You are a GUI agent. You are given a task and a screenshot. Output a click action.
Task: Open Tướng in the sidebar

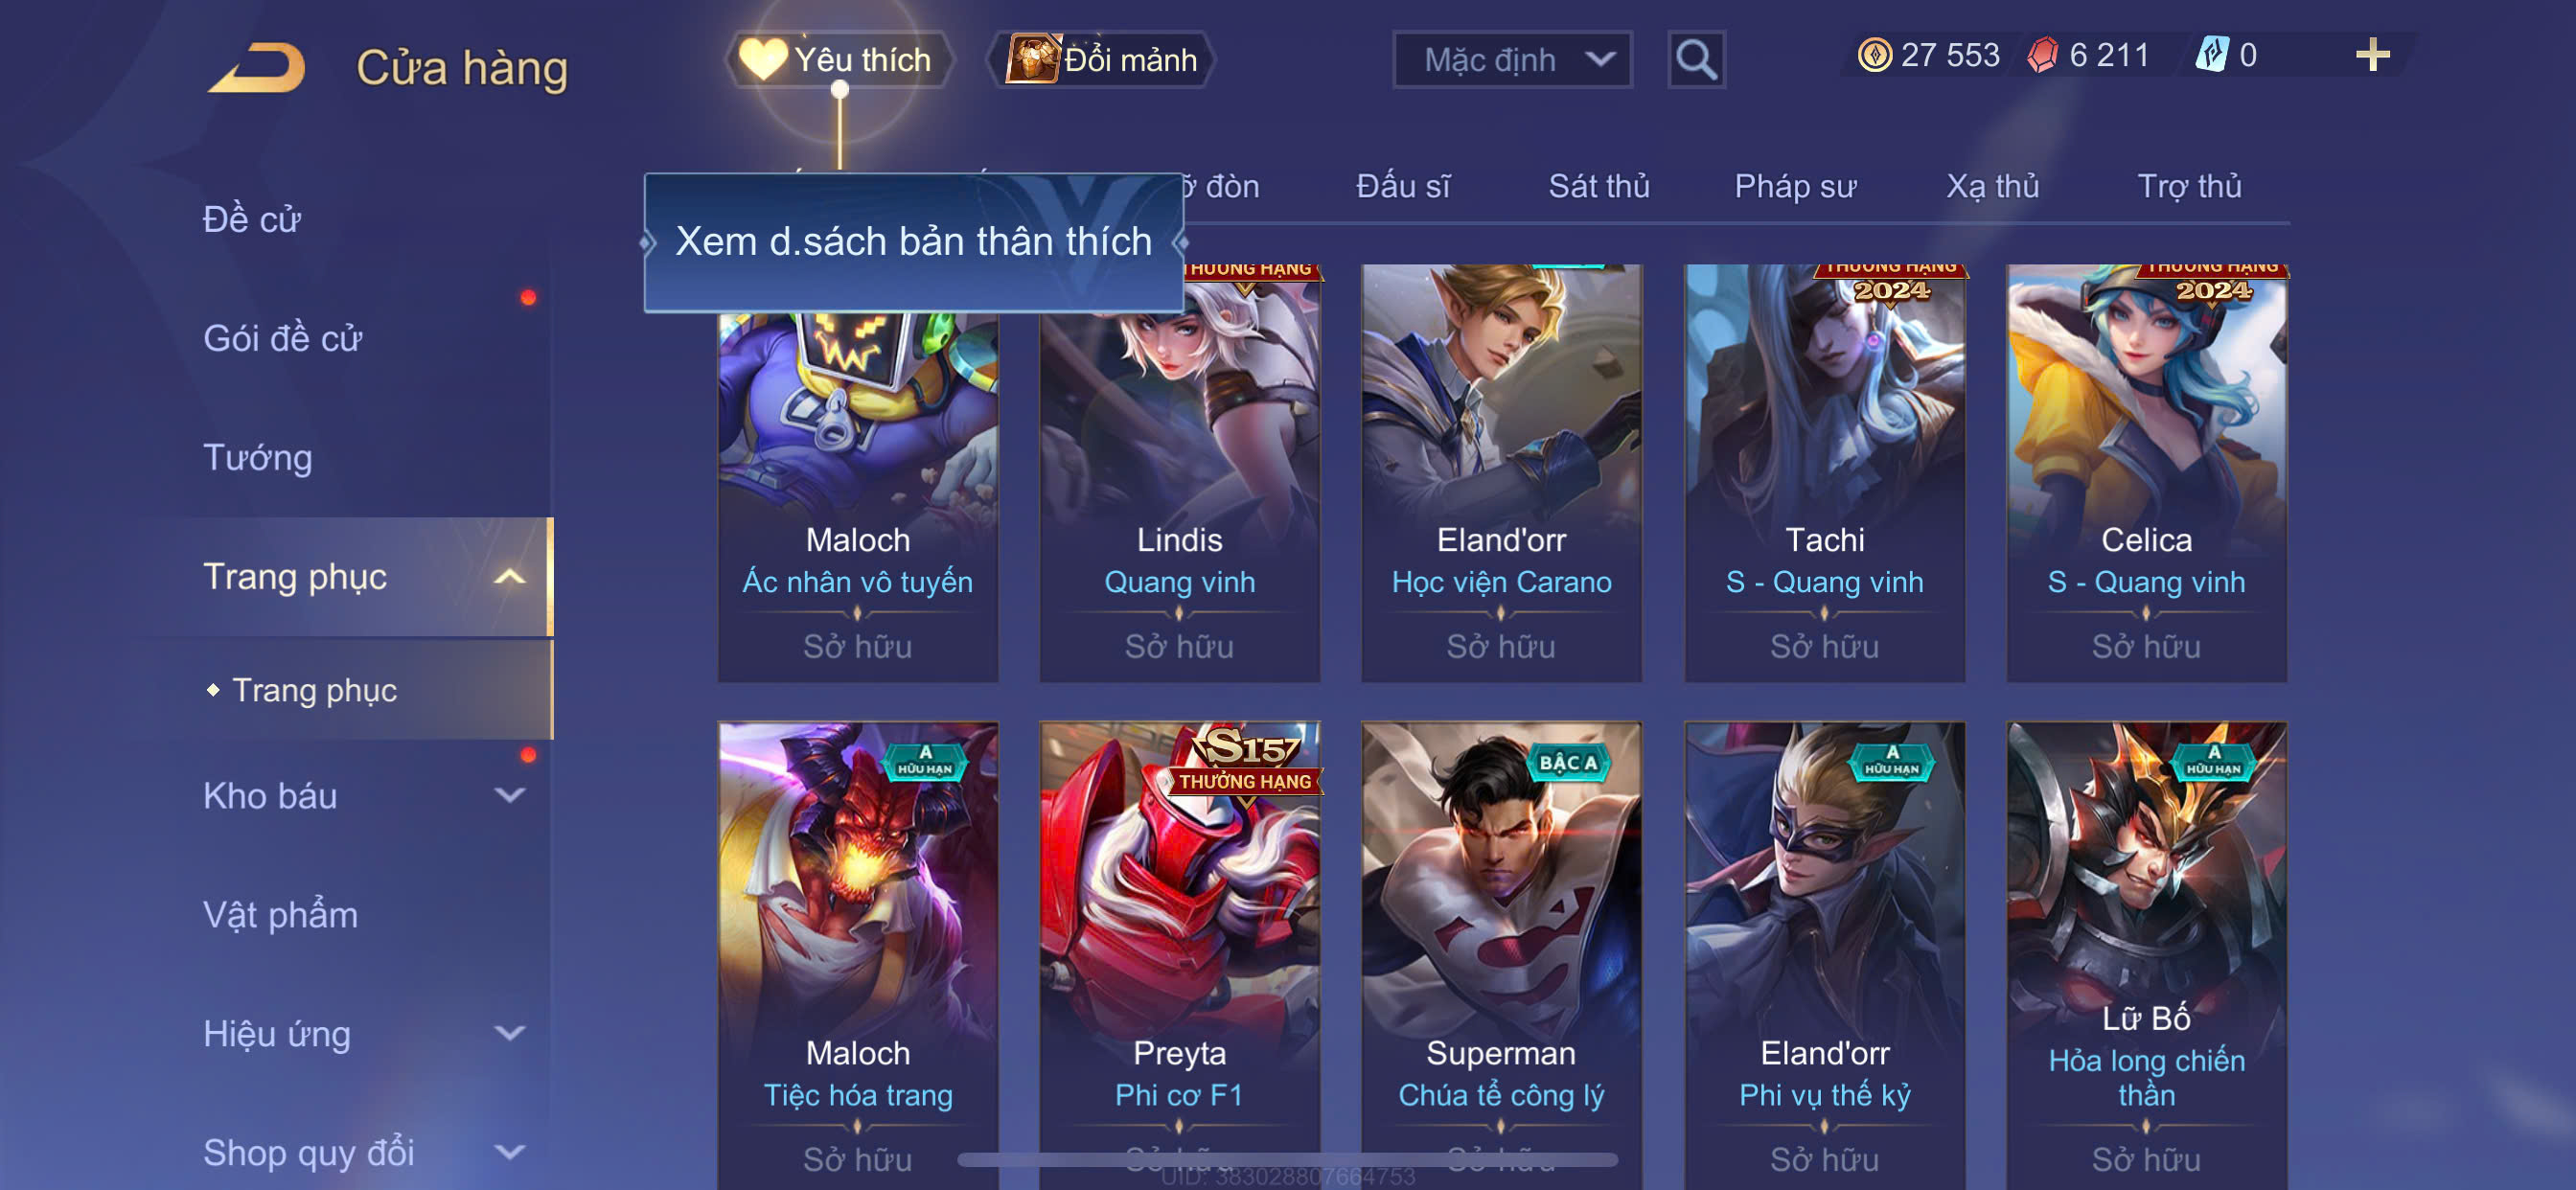[x=258, y=458]
